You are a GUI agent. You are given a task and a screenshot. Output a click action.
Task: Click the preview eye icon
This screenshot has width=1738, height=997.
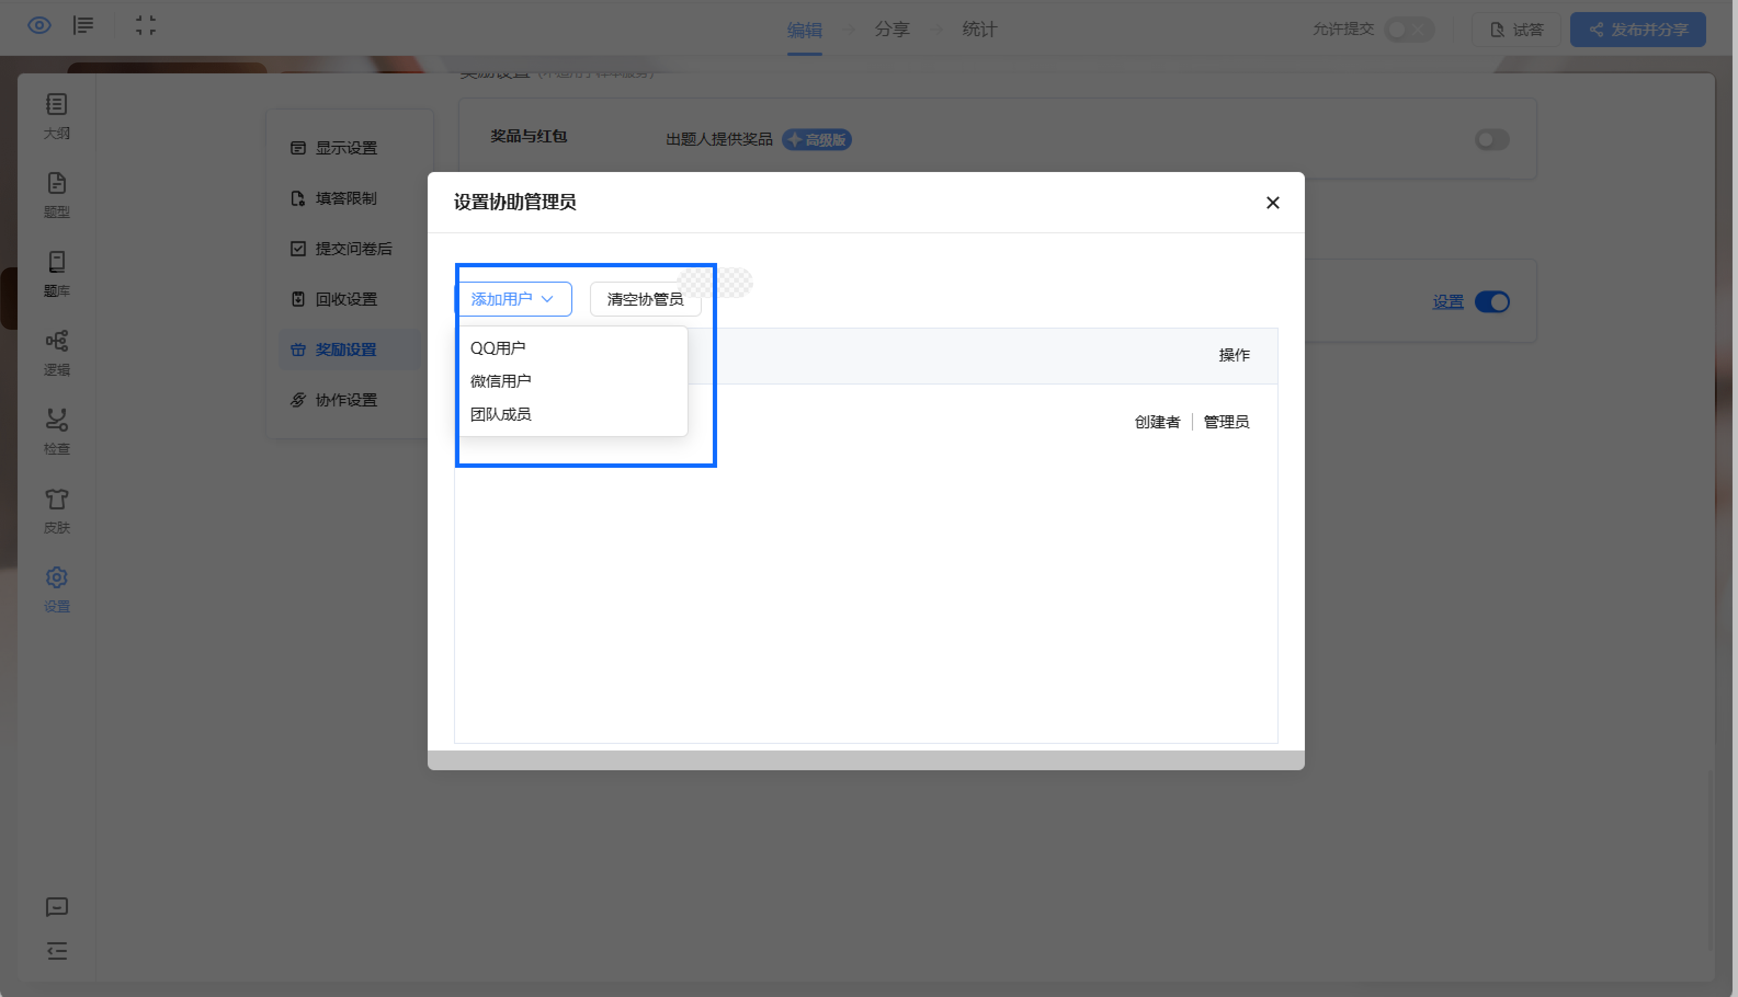tap(39, 26)
